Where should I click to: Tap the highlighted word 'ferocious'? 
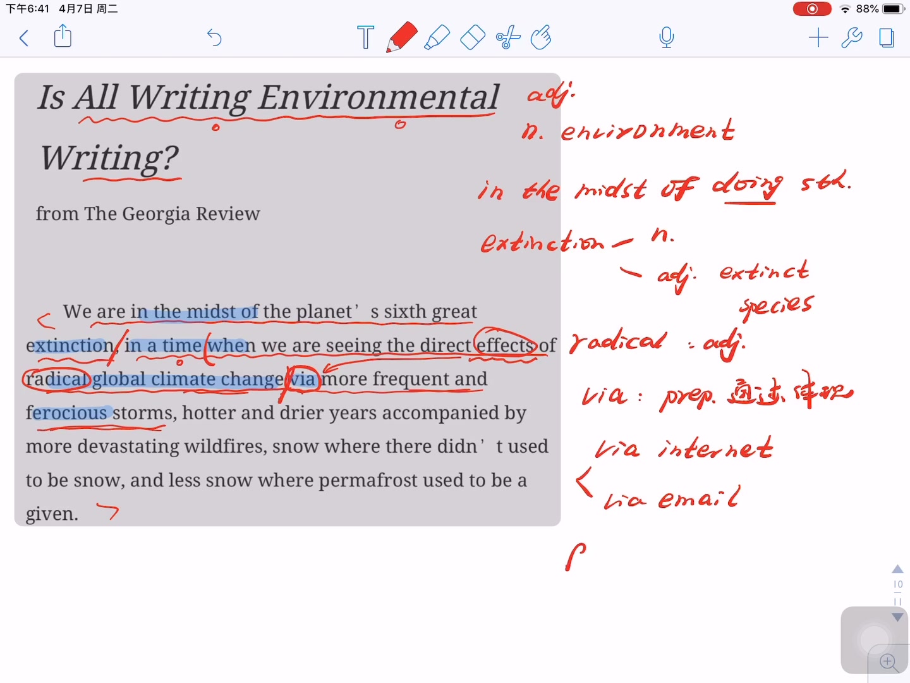66,413
